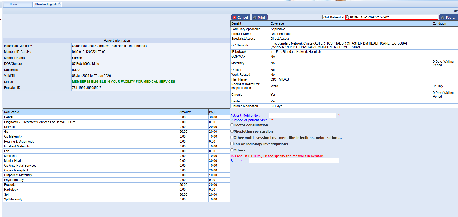The width and height of the screenshot is (458, 217).
Task: Click into the Remarks text box
Action: coord(293,161)
